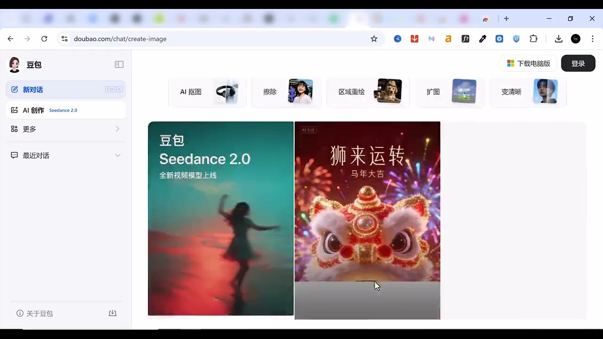Viewport: 603px width, 339px height.
Task: Click the browser forward arrow
Action: [x=27, y=39]
